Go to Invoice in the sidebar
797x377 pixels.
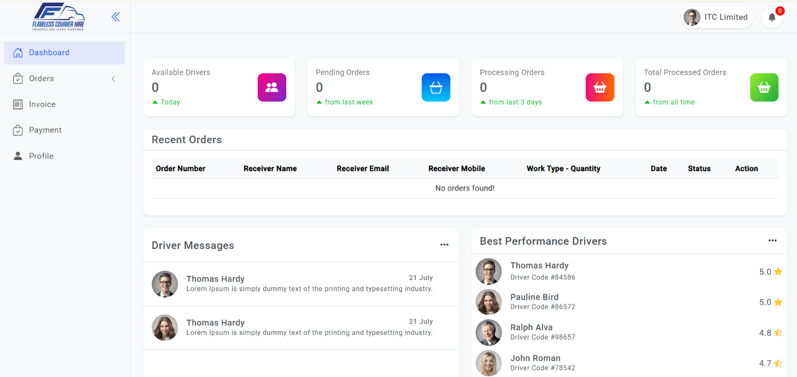(x=42, y=104)
